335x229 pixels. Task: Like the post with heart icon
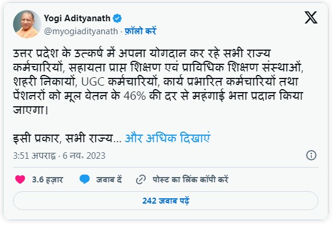[x=20, y=179]
